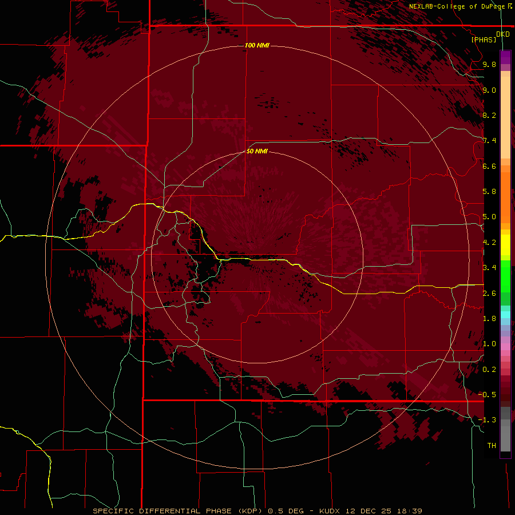The width and height of the screenshot is (515, 515).
Task: Click the 50 NMI range ring label
Action: pyautogui.click(x=257, y=151)
